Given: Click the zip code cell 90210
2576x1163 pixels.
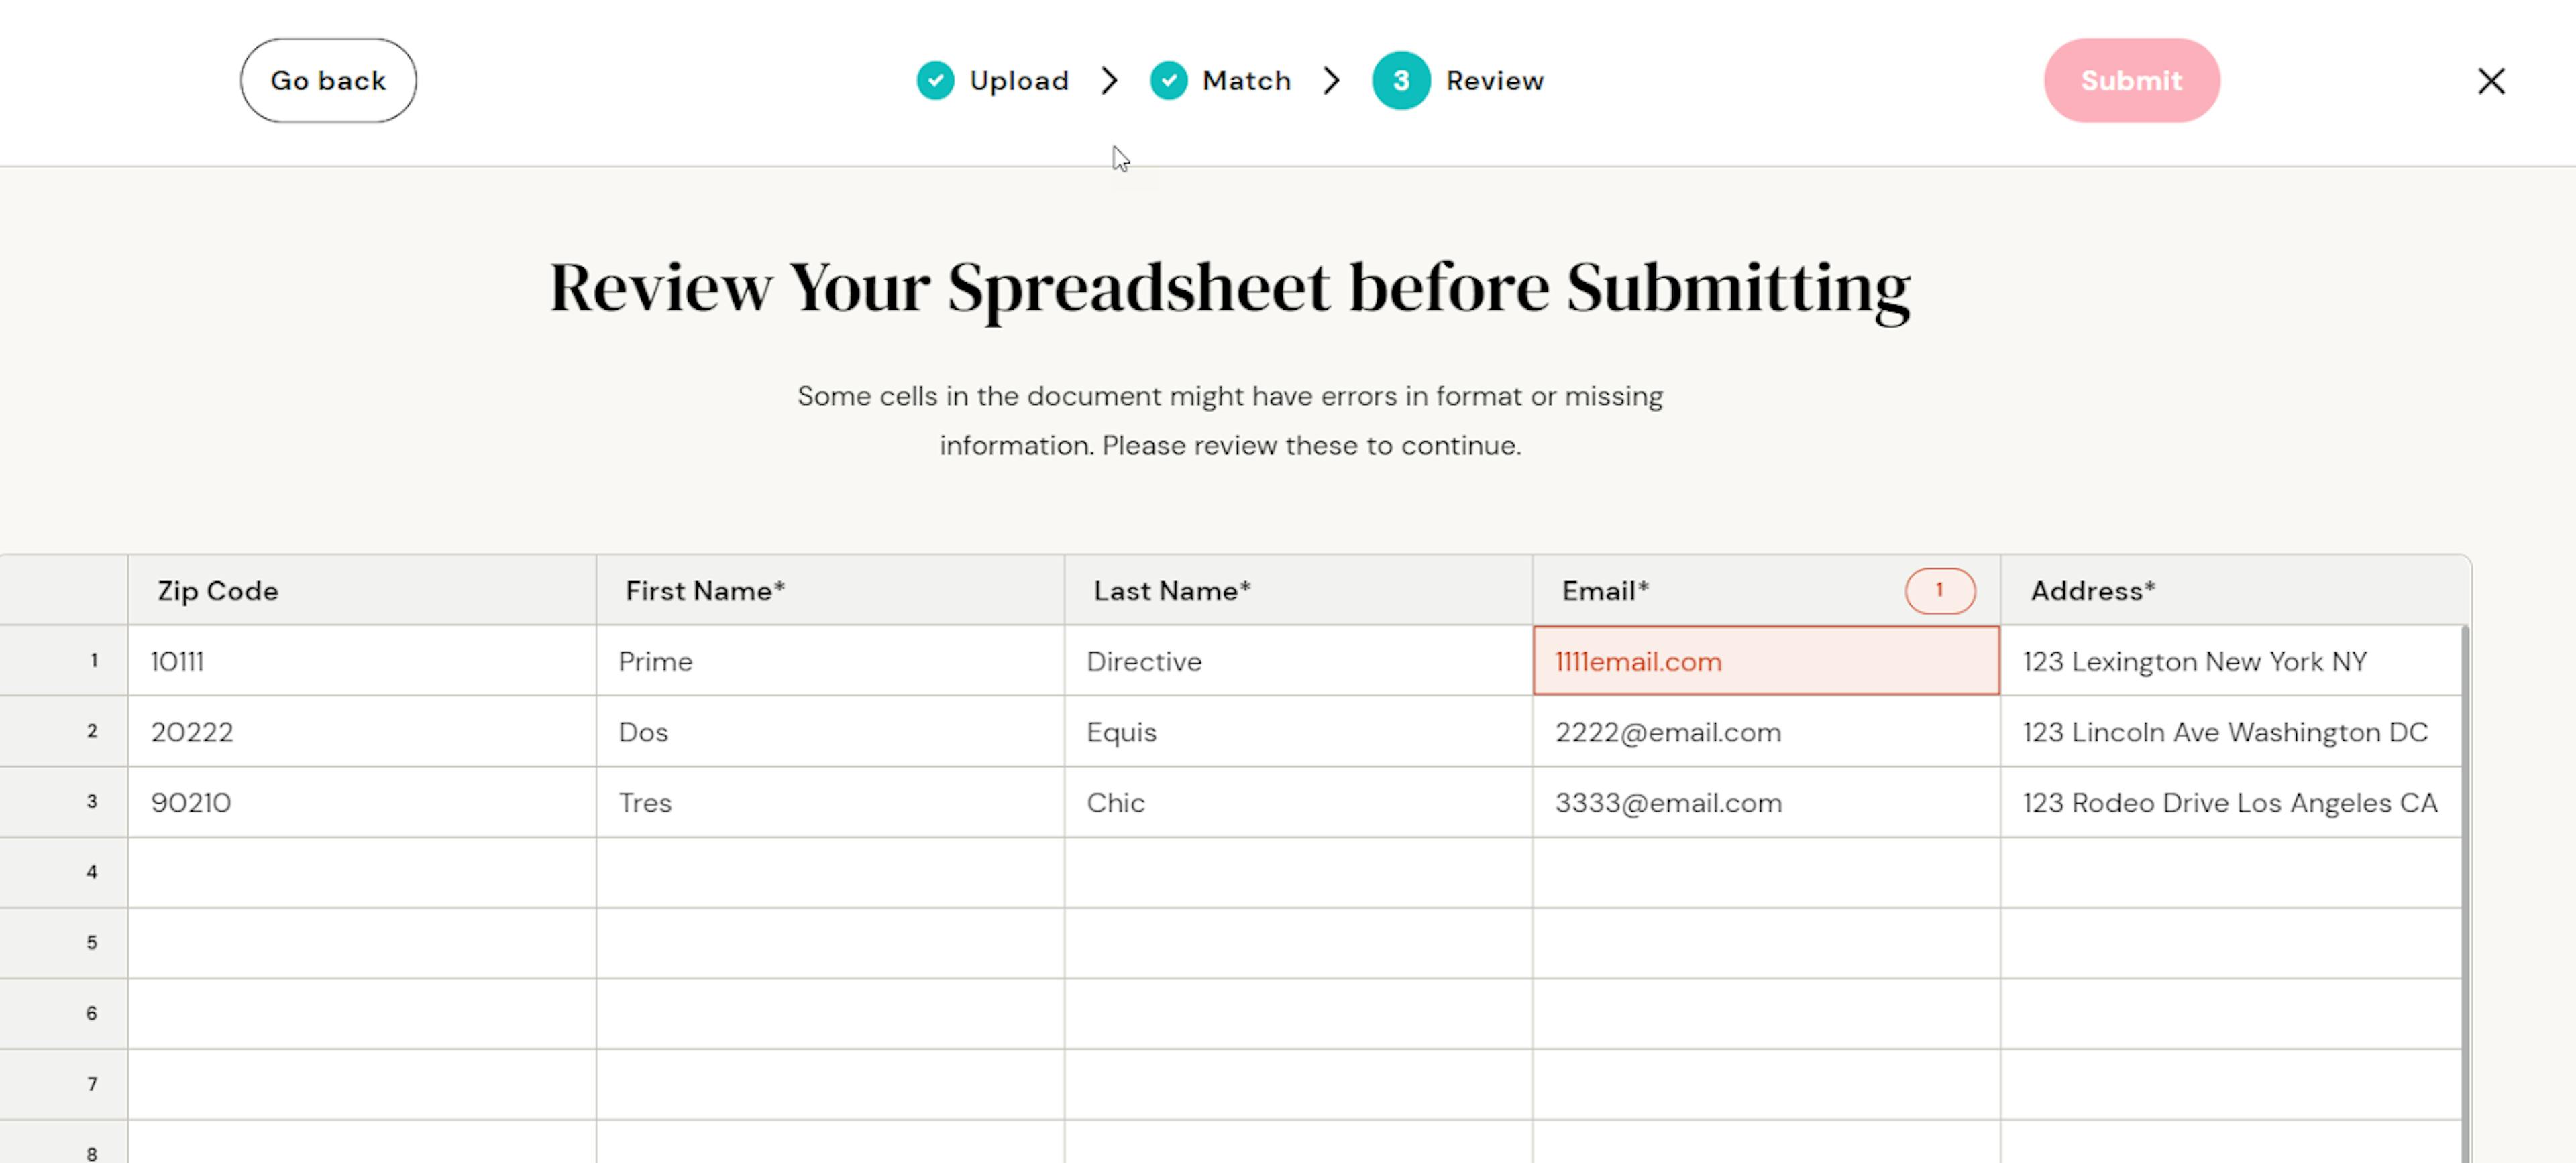Looking at the screenshot, I should tap(361, 802).
